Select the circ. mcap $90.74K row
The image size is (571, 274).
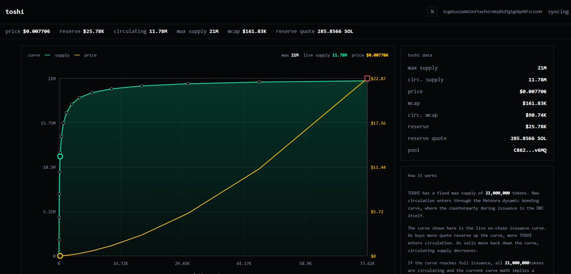tap(477, 115)
